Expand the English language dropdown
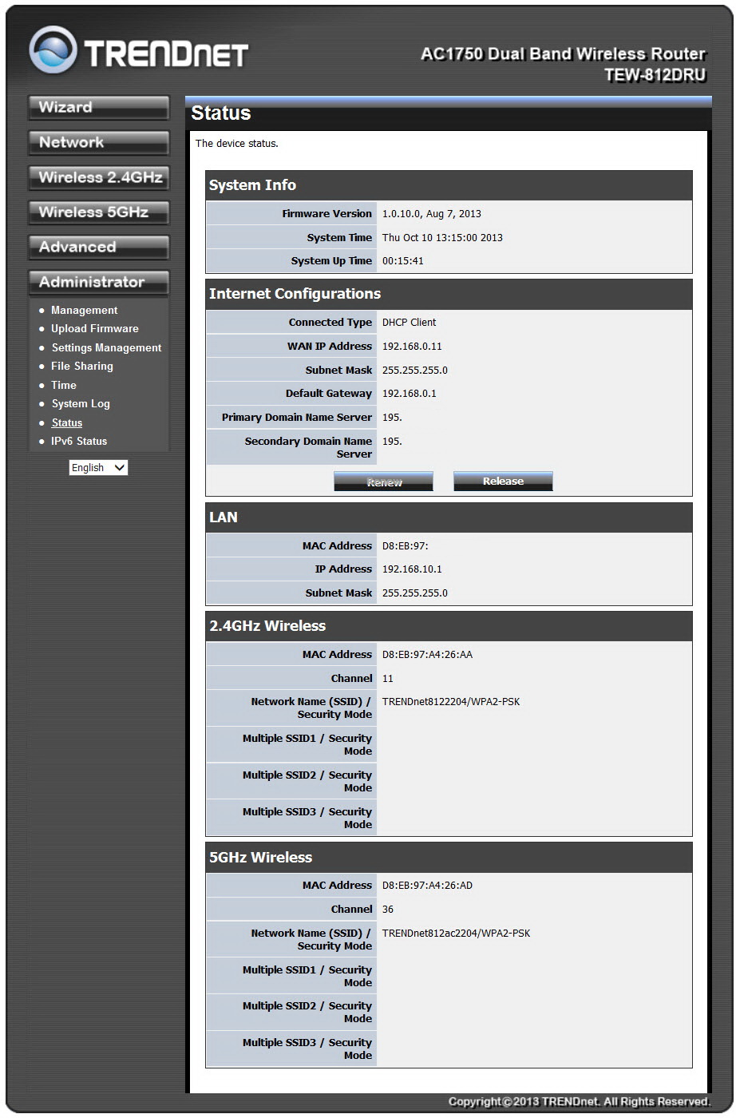The image size is (736, 1118). 98,468
